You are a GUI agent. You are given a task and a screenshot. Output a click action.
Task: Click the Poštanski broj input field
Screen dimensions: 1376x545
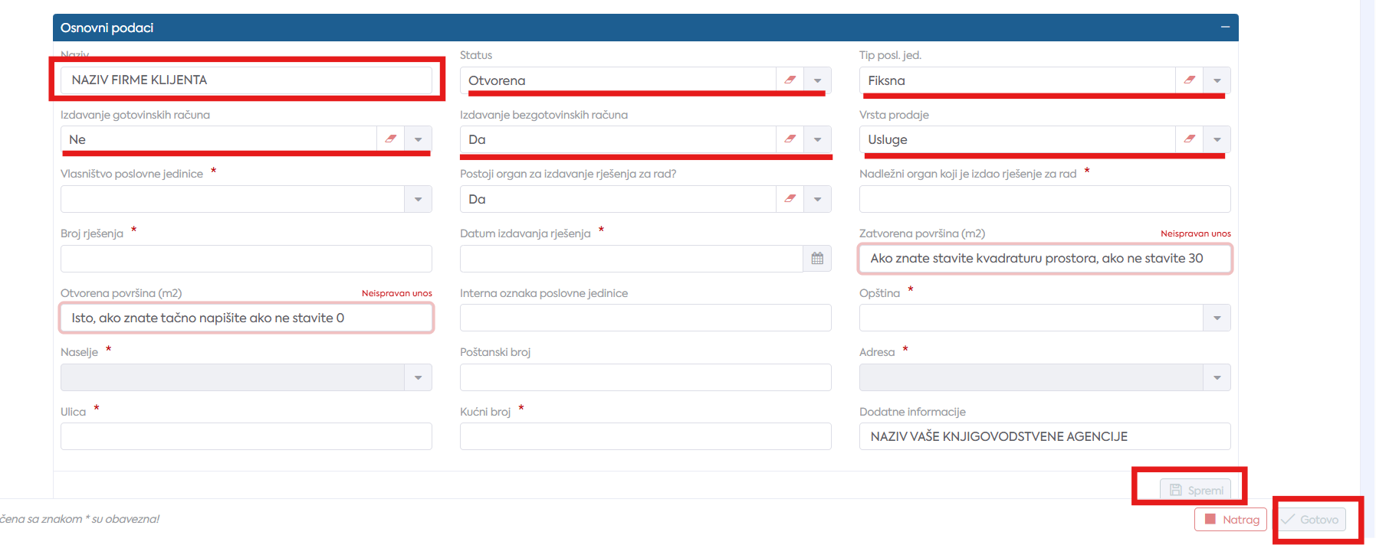(x=645, y=377)
